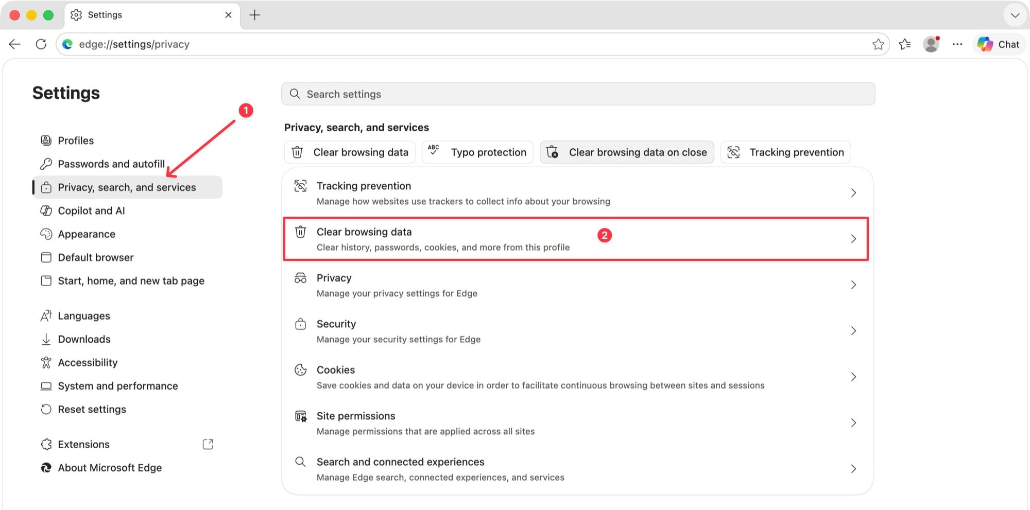This screenshot has height=510, width=1030.
Task: Add this page to favorites star
Action: [879, 44]
